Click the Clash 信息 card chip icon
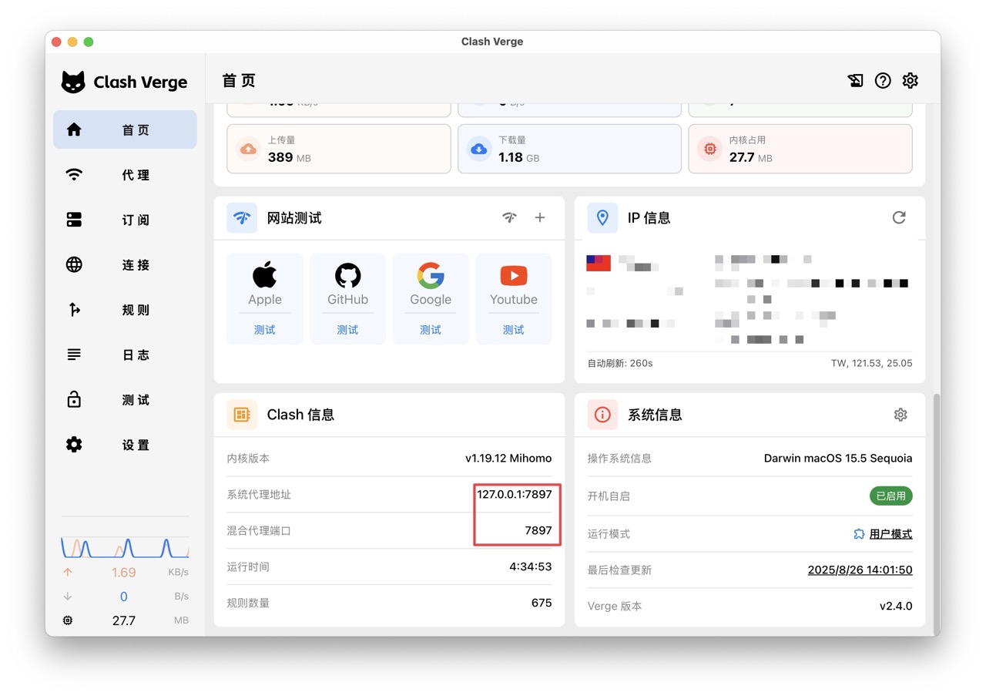This screenshot has height=696, width=986. 242,415
